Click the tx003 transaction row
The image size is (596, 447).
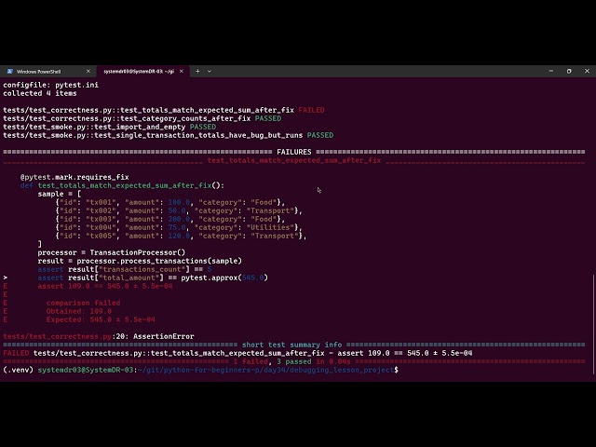(x=169, y=219)
